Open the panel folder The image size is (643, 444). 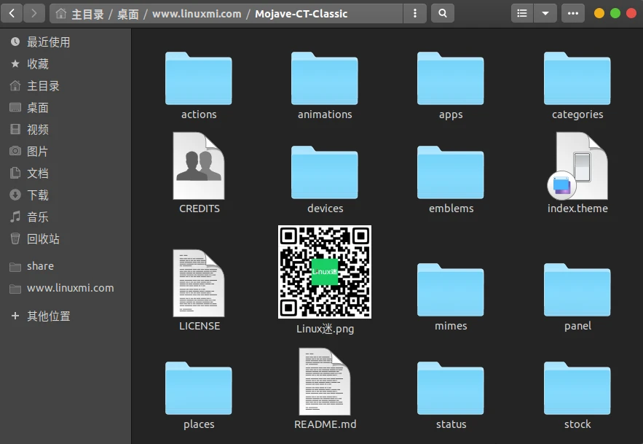[x=577, y=290]
